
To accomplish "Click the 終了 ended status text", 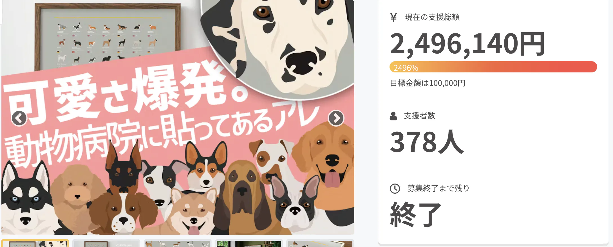I will click(416, 214).
